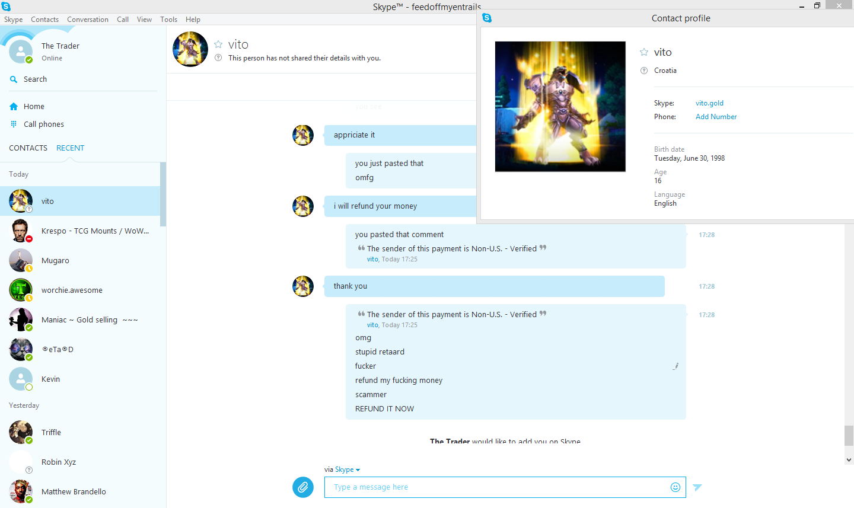This screenshot has height=508, width=854.
Task: Select the Mugaro contact
Action: (x=80, y=260)
